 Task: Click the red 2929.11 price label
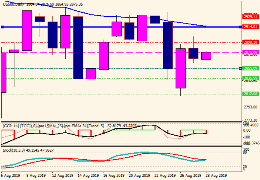tap(250, 17)
